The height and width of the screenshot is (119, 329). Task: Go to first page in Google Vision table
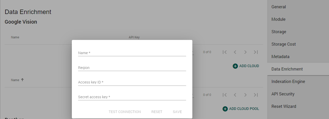click(x=225, y=52)
